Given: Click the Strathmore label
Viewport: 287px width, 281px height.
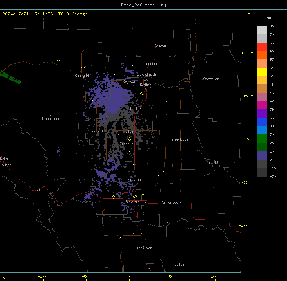Looking at the screenshot, I should click(x=172, y=203).
